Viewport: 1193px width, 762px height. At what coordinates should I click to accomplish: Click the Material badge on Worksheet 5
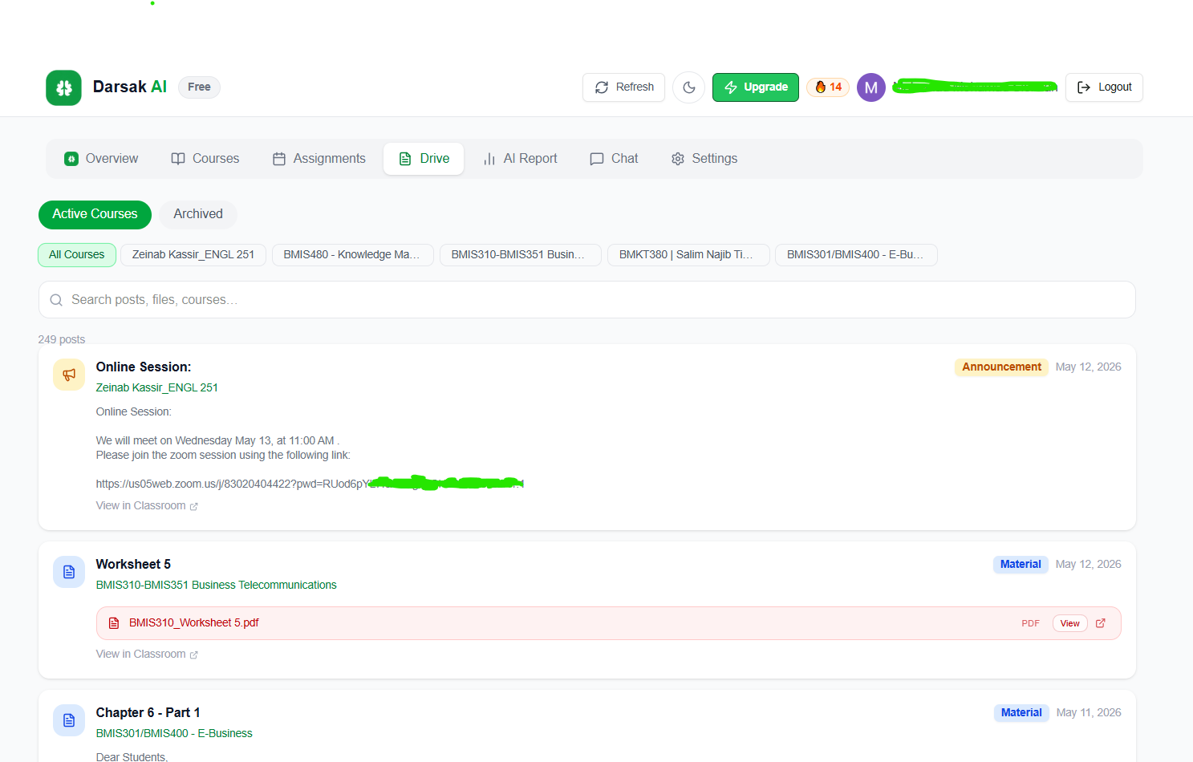coord(1021,565)
